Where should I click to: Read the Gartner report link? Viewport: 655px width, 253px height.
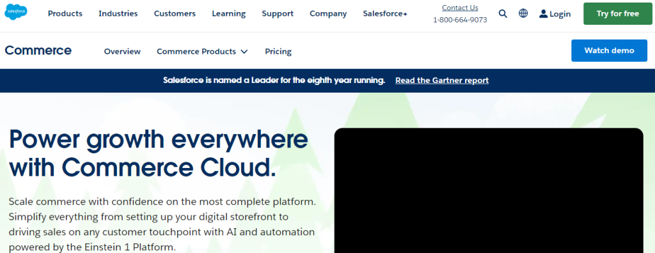tap(442, 80)
